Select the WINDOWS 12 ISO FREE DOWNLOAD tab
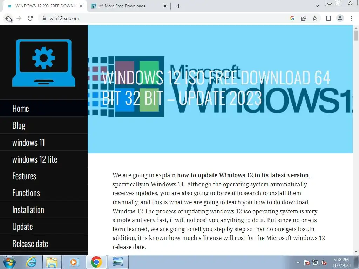This screenshot has height=269, width=359. coord(45,6)
